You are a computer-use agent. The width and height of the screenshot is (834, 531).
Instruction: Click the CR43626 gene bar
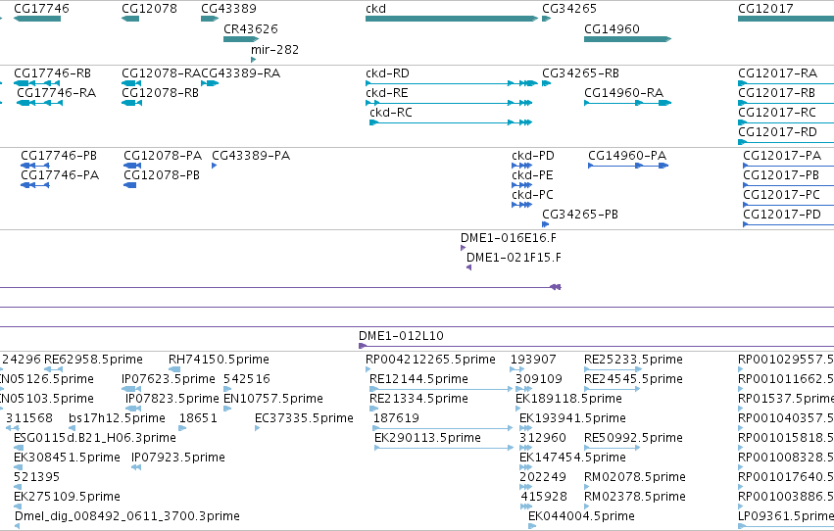pos(241,39)
